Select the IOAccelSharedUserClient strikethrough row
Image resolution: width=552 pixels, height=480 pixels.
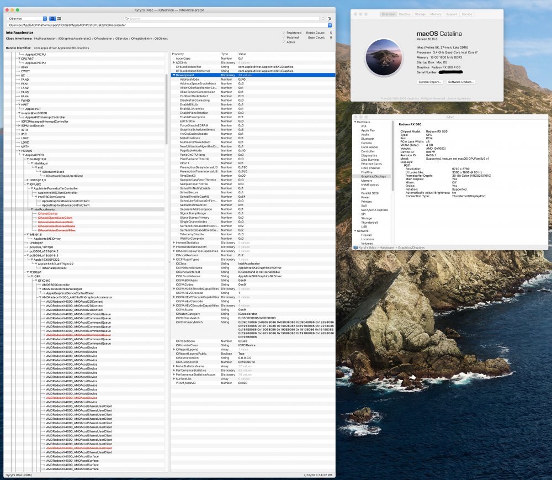[x=55, y=218]
